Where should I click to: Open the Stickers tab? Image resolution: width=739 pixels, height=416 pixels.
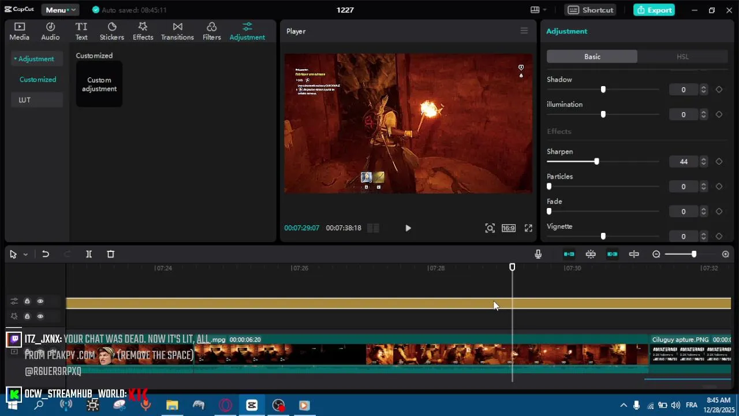point(112,31)
